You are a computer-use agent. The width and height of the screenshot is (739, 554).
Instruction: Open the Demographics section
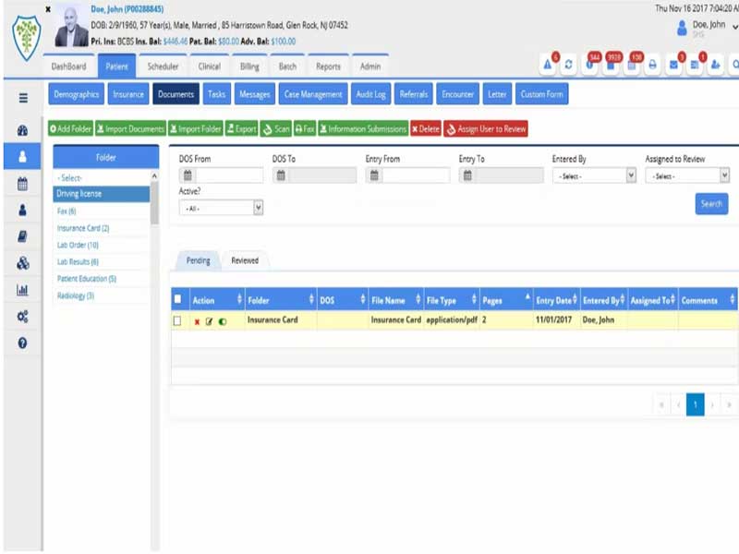coord(77,94)
